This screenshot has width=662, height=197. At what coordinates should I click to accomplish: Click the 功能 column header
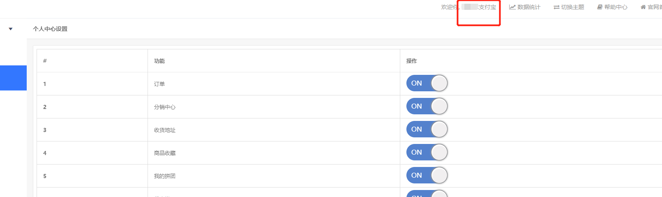coord(159,61)
